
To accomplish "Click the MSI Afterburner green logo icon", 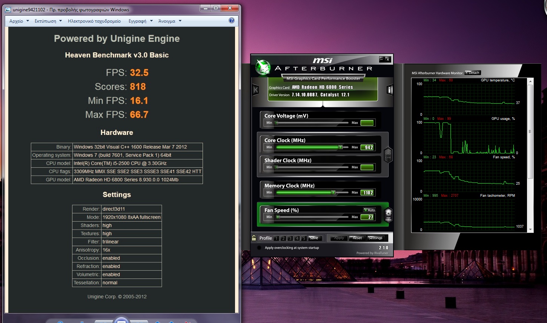I will [x=263, y=67].
